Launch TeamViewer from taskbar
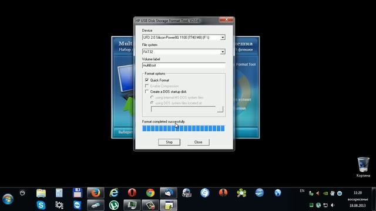Image resolution: width=376 pixels, height=211 pixels. [77, 205]
